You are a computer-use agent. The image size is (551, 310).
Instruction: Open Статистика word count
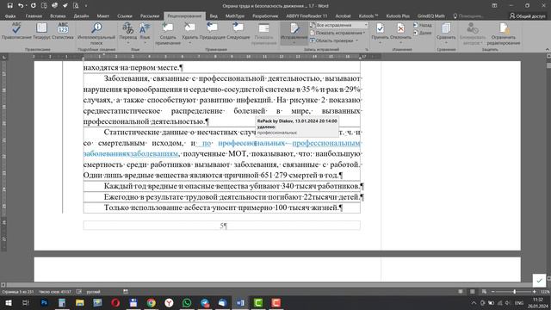coord(63,31)
